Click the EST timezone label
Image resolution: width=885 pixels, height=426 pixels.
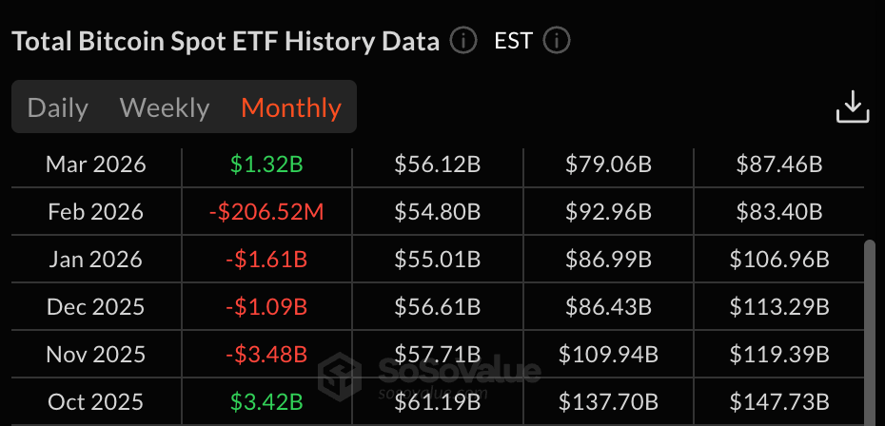pos(513,42)
